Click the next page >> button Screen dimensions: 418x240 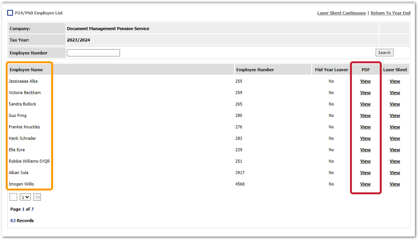point(37,197)
